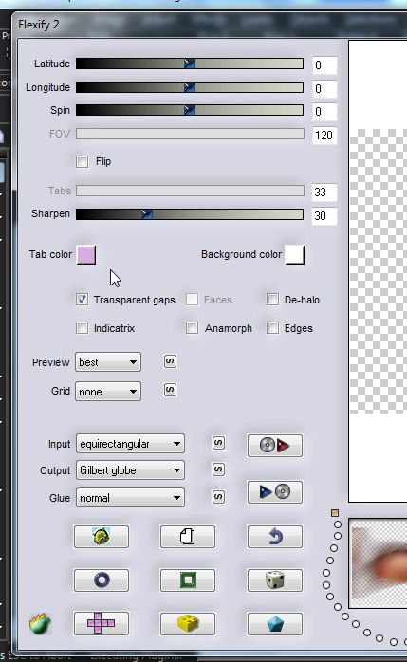Open the Preview quality dropdown
This screenshot has width=407, height=662.
tap(108, 361)
